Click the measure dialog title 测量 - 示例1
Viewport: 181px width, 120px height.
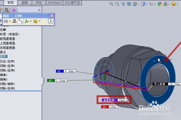(x=13, y=16)
